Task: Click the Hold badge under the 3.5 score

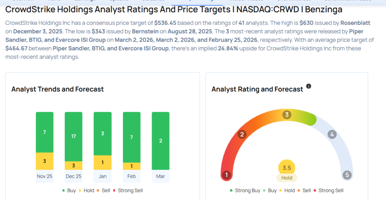Action: tap(287, 178)
